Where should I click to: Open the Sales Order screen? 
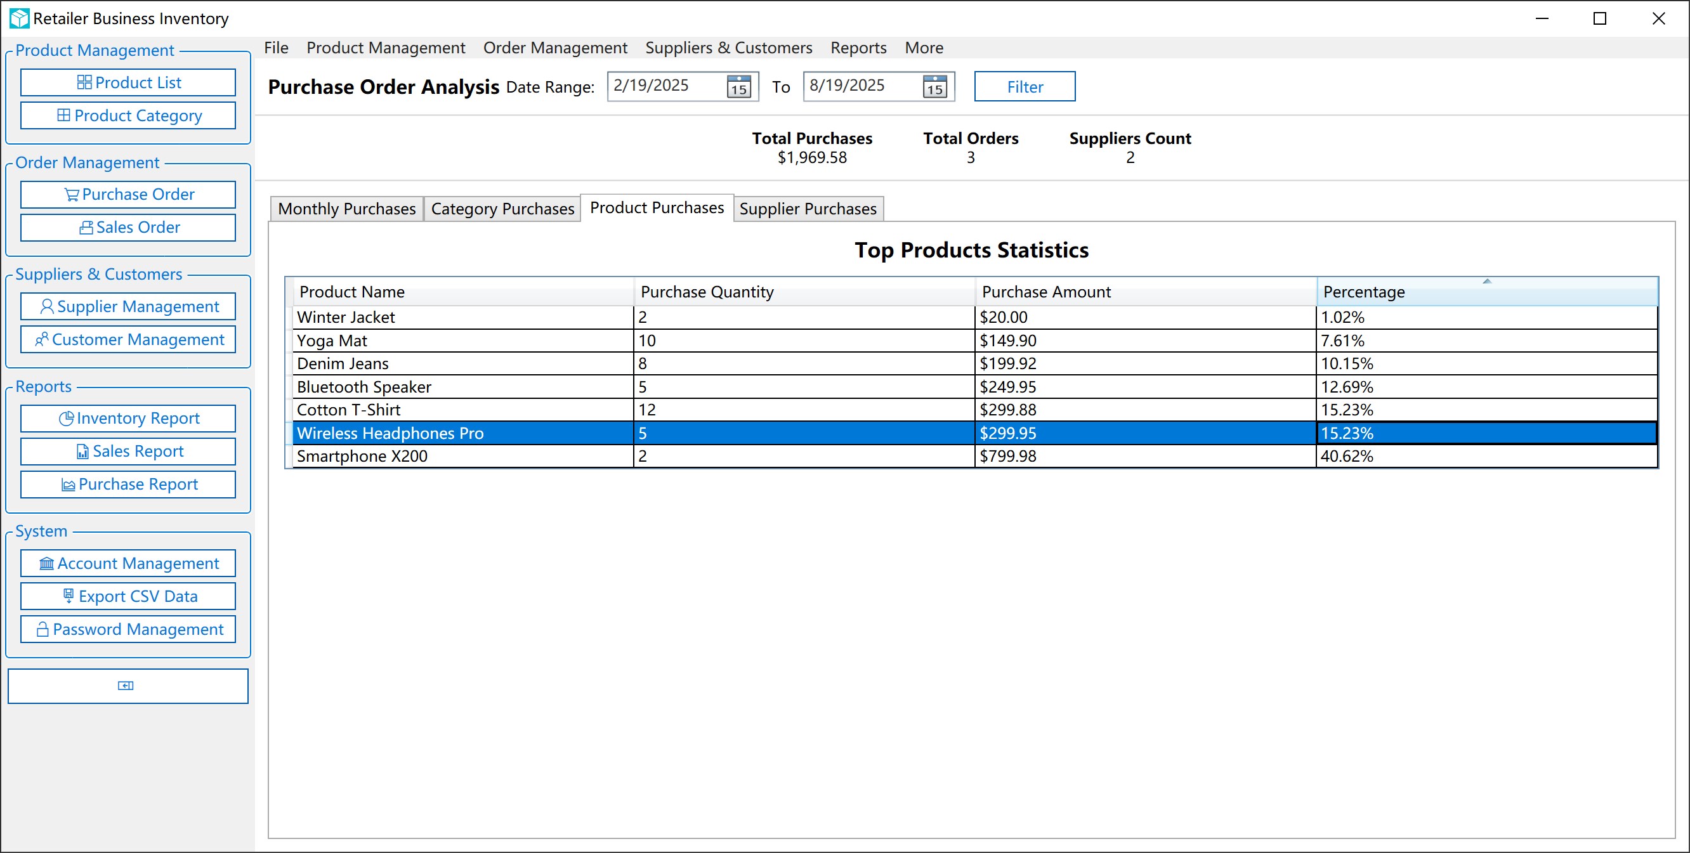[x=128, y=227]
